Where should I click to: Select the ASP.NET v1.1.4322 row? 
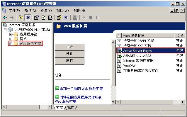coord(151,56)
